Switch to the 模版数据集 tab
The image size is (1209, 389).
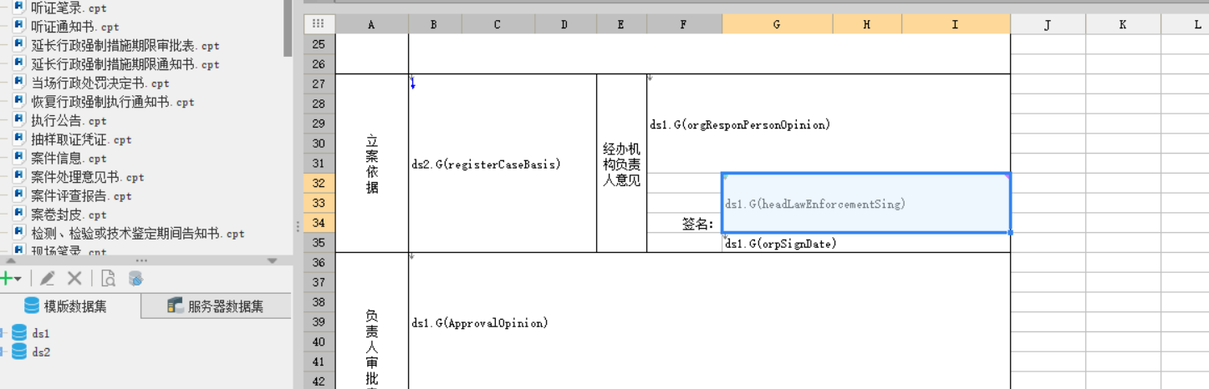[x=70, y=306]
